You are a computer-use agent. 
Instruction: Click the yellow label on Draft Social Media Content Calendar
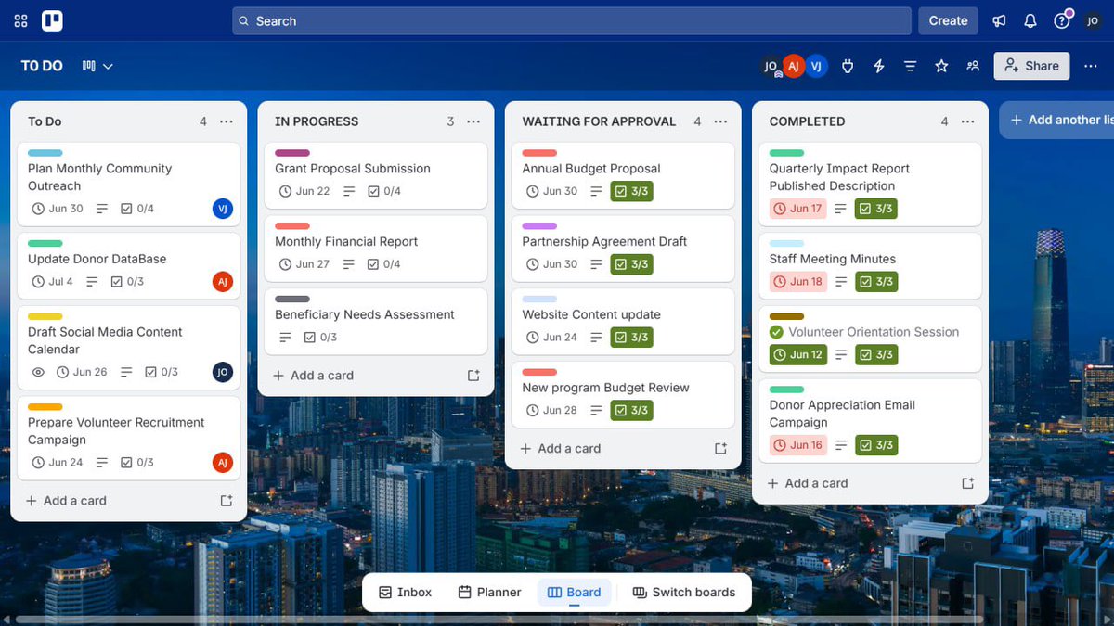[45, 316]
